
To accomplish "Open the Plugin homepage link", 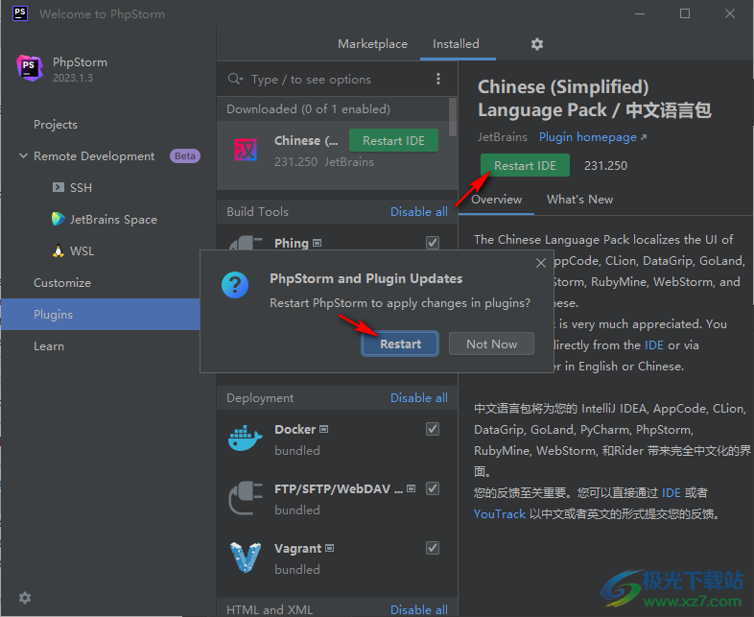I will click(x=593, y=137).
